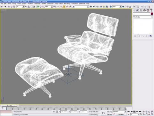Click the Play Animation button
The image size is (154, 116).
134,112
